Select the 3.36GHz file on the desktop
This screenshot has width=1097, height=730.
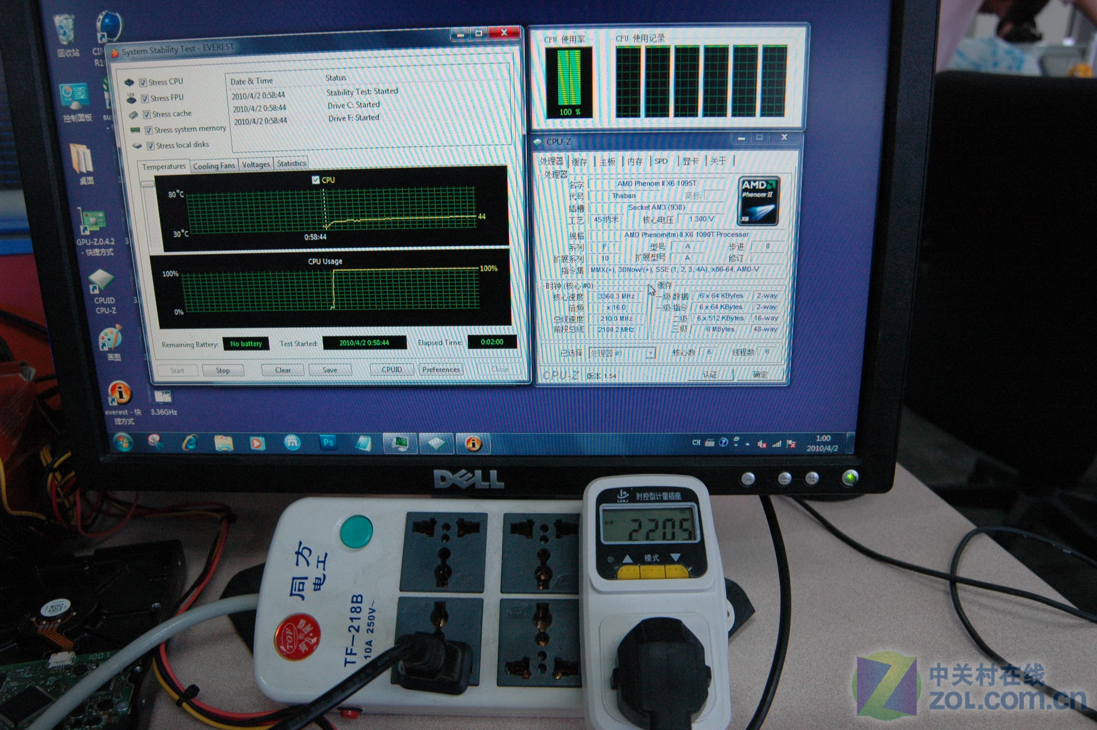(x=163, y=403)
